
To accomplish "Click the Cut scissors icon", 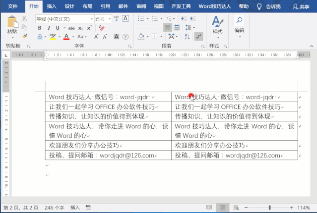I will (x=24, y=18).
